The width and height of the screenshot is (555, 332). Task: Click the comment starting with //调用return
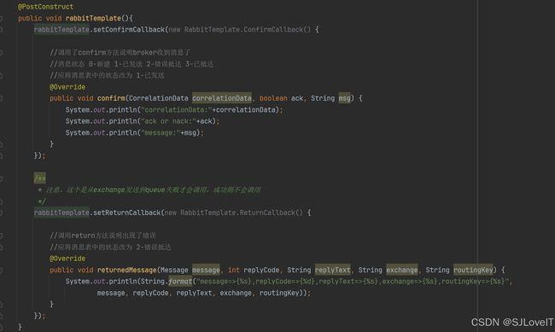point(102,236)
